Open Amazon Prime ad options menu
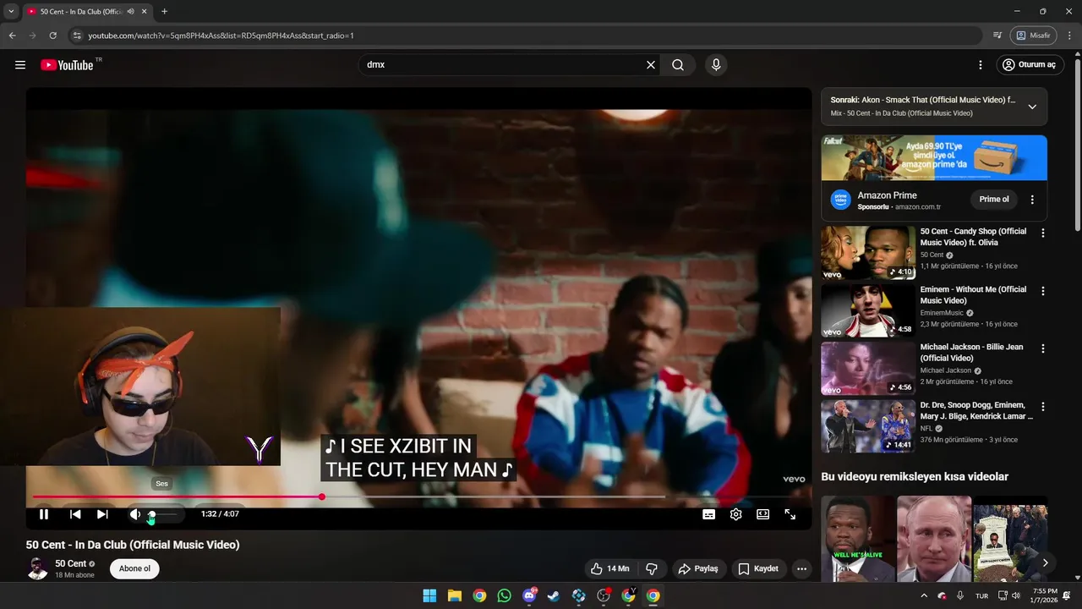 [1032, 200]
